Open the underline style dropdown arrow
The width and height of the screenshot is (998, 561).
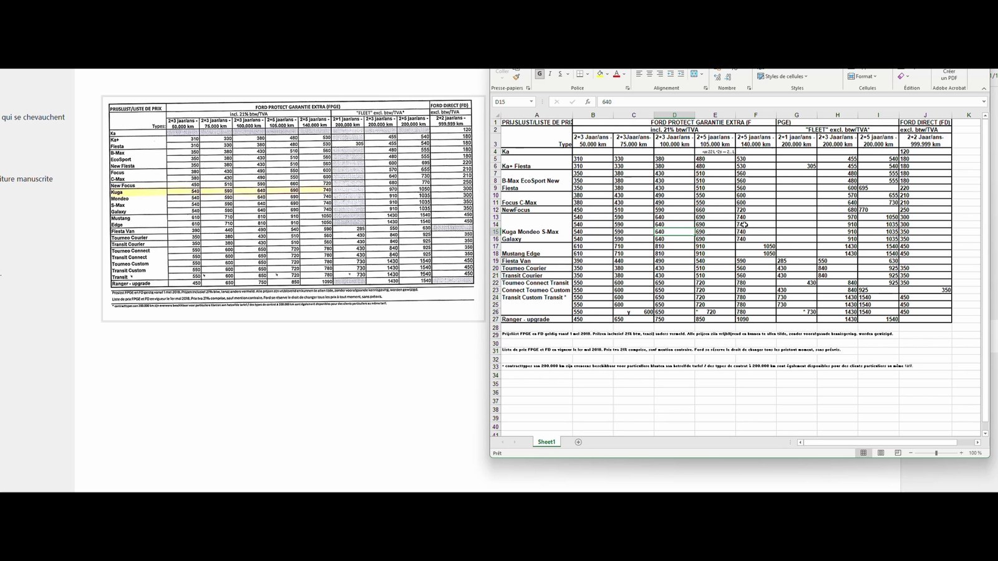click(567, 75)
